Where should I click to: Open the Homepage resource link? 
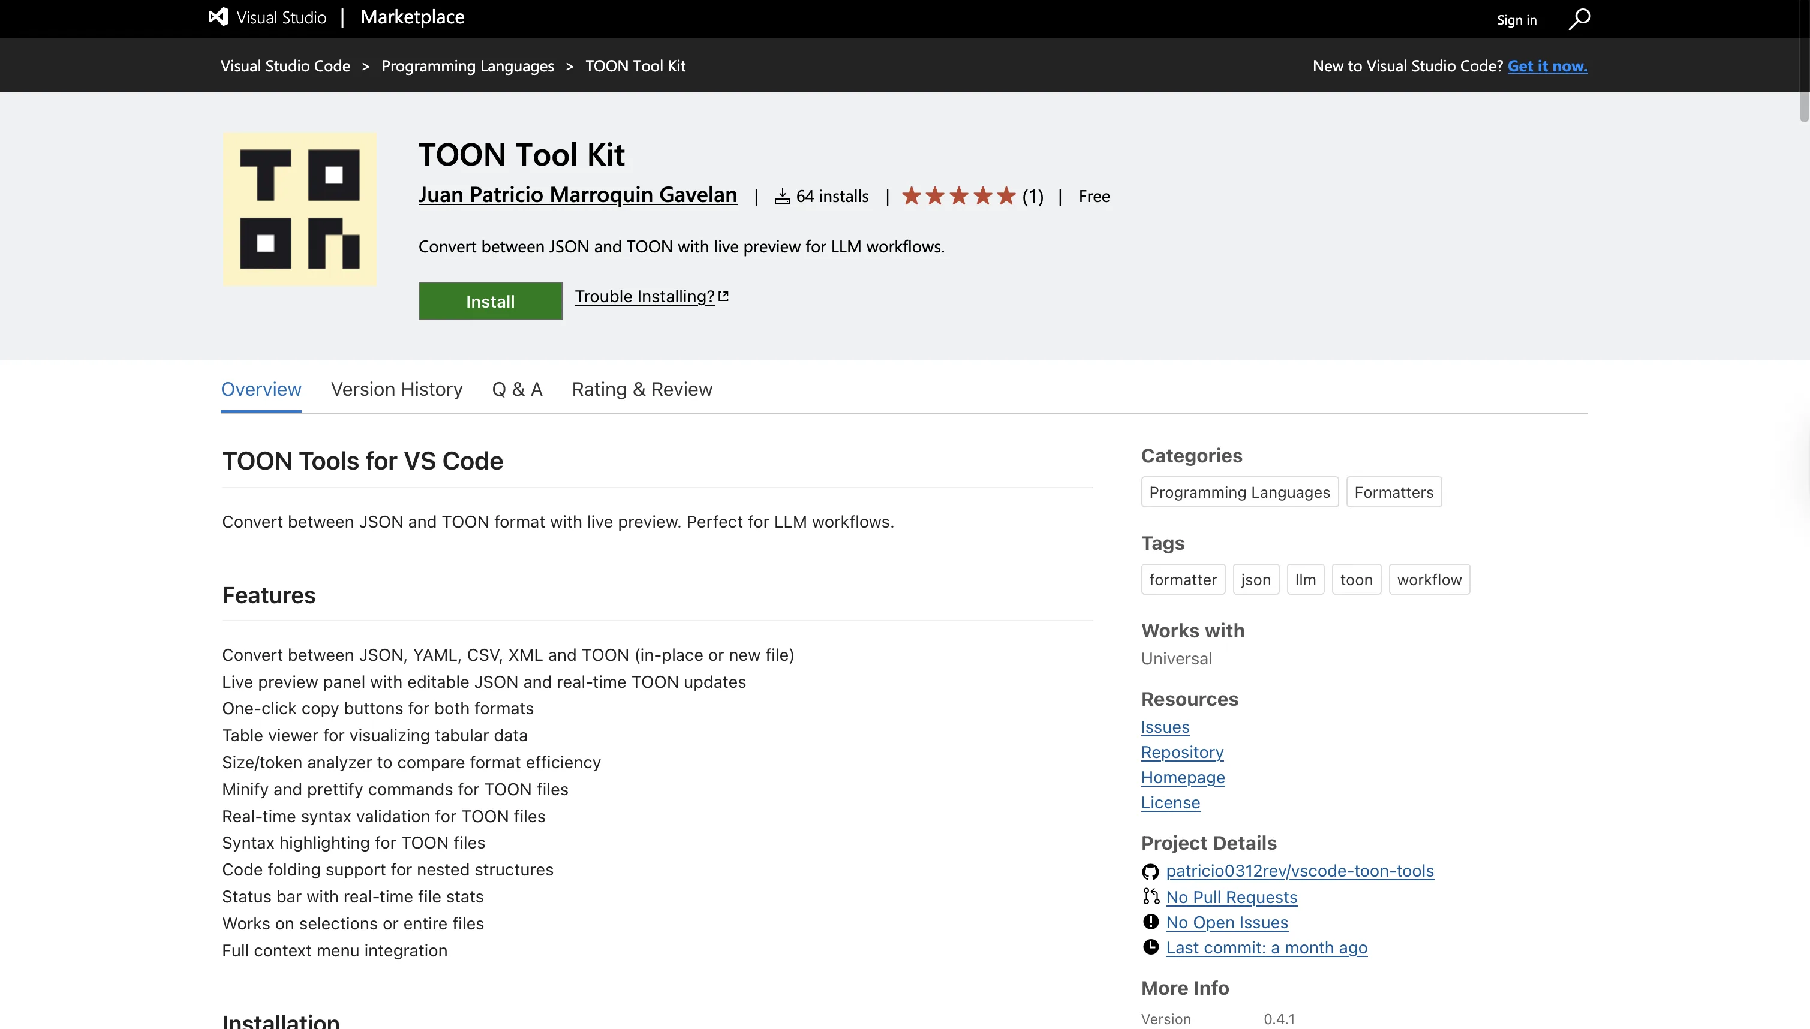(1183, 777)
